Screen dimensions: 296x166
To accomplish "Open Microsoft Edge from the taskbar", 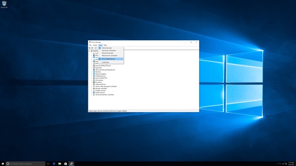I will pyautogui.click(x=54, y=163).
